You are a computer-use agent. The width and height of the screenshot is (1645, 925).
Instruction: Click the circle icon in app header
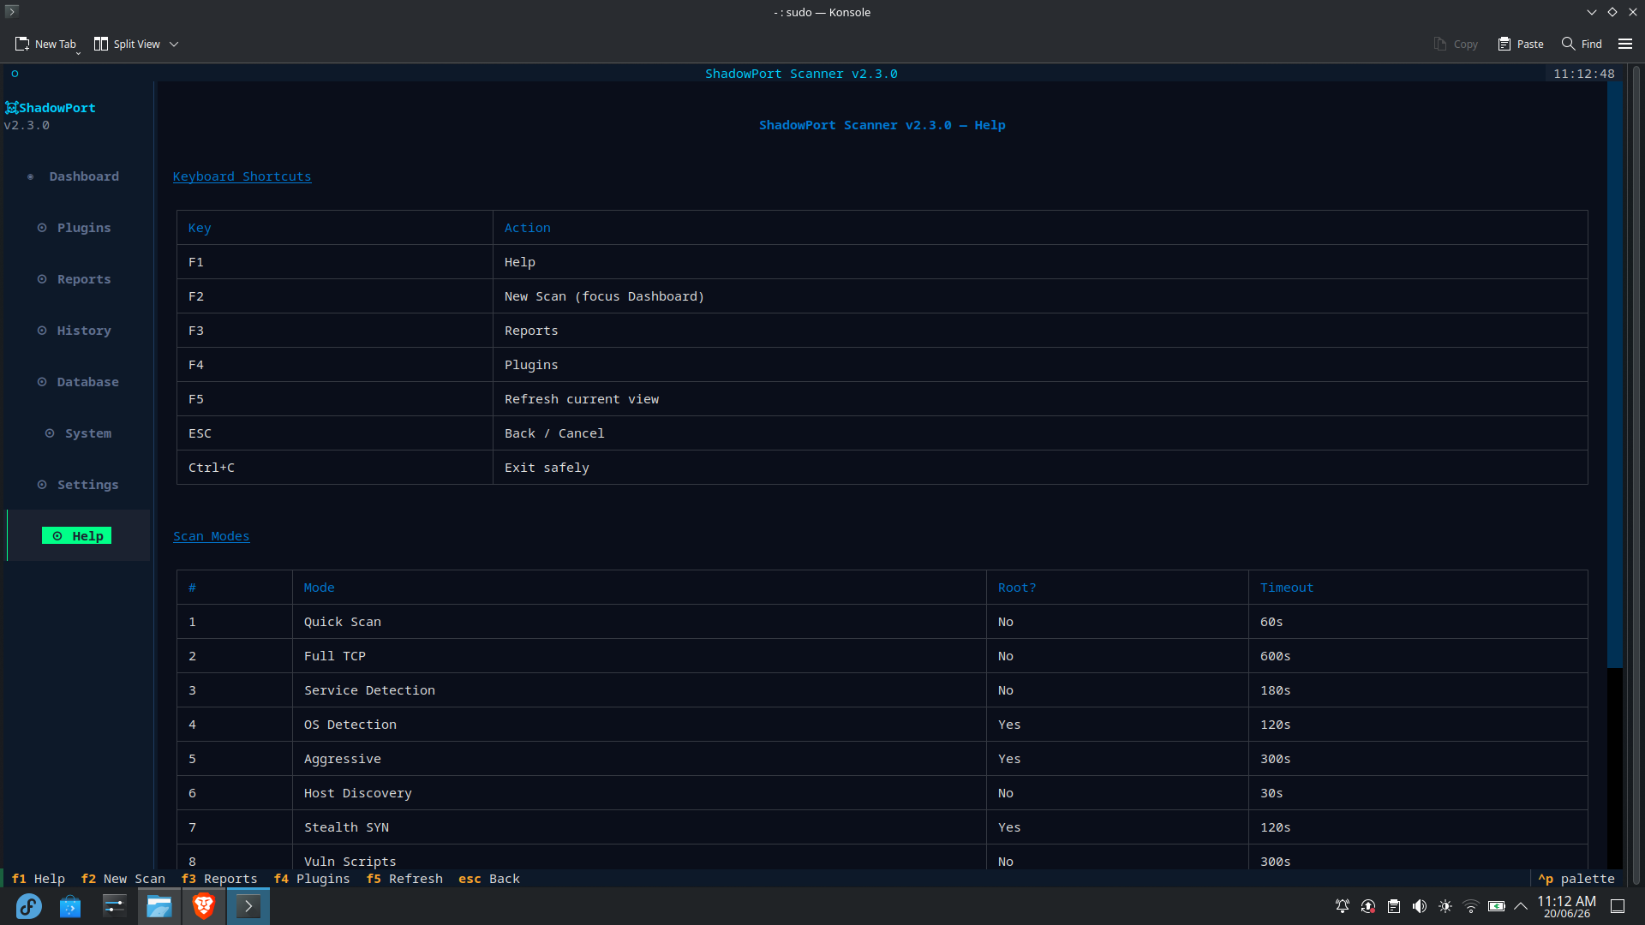click(x=15, y=74)
